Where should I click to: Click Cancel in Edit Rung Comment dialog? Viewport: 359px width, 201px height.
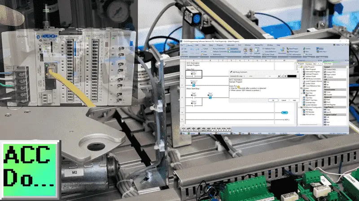[284, 100]
